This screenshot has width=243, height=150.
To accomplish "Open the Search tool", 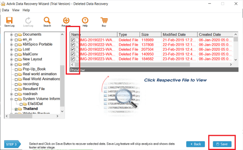I will pos(47,21).
